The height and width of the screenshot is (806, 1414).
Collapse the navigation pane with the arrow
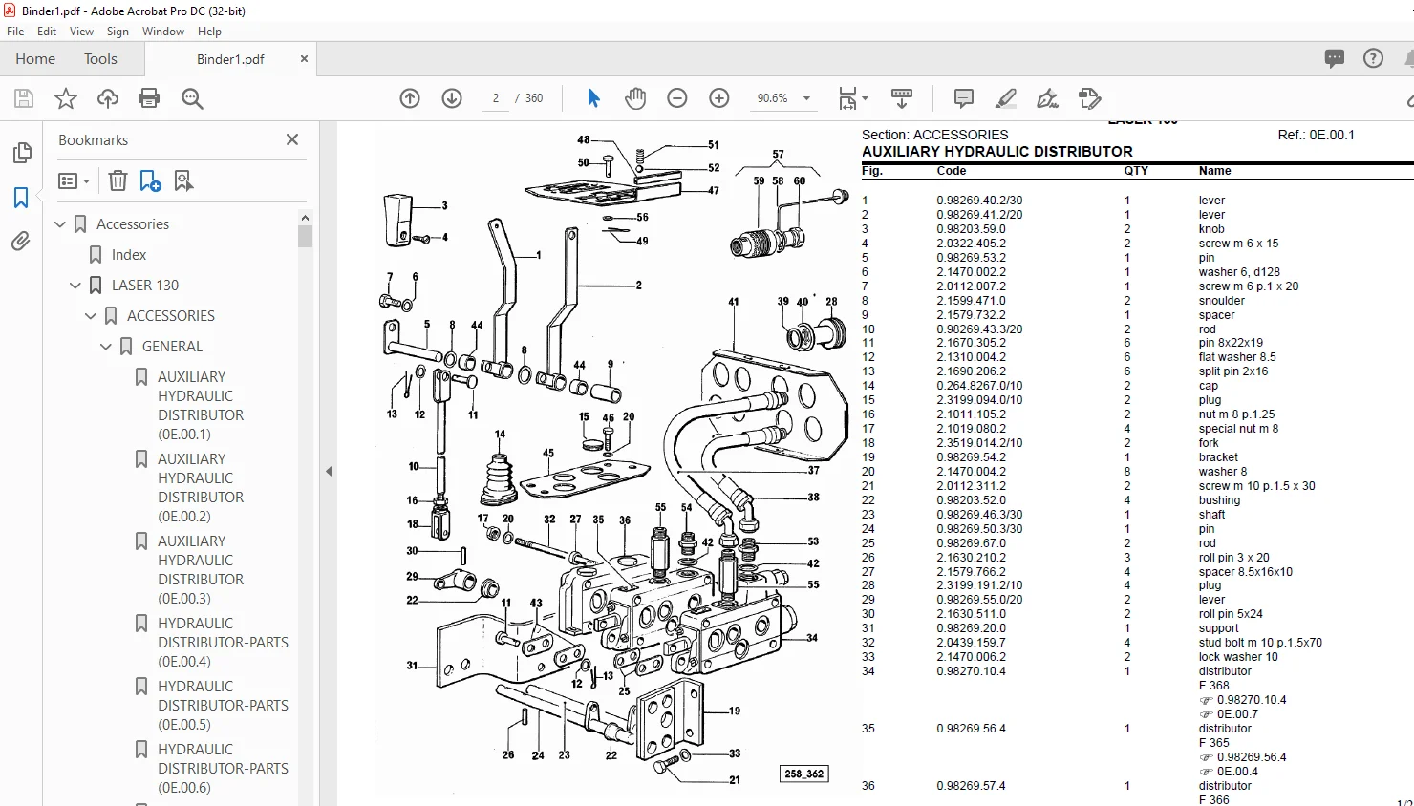(329, 471)
